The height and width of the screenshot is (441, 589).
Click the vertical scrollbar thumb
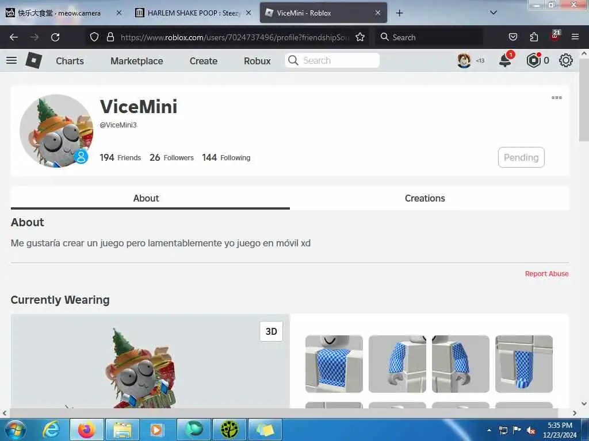coord(584,99)
